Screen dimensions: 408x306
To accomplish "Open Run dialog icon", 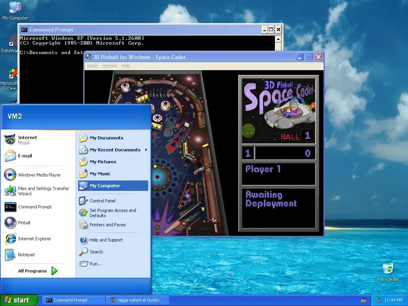I will pyautogui.click(x=84, y=264).
